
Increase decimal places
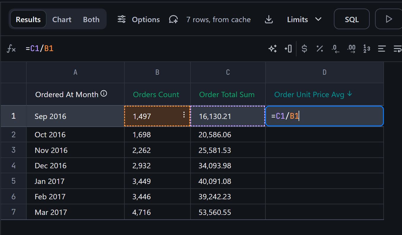click(x=351, y=49)
